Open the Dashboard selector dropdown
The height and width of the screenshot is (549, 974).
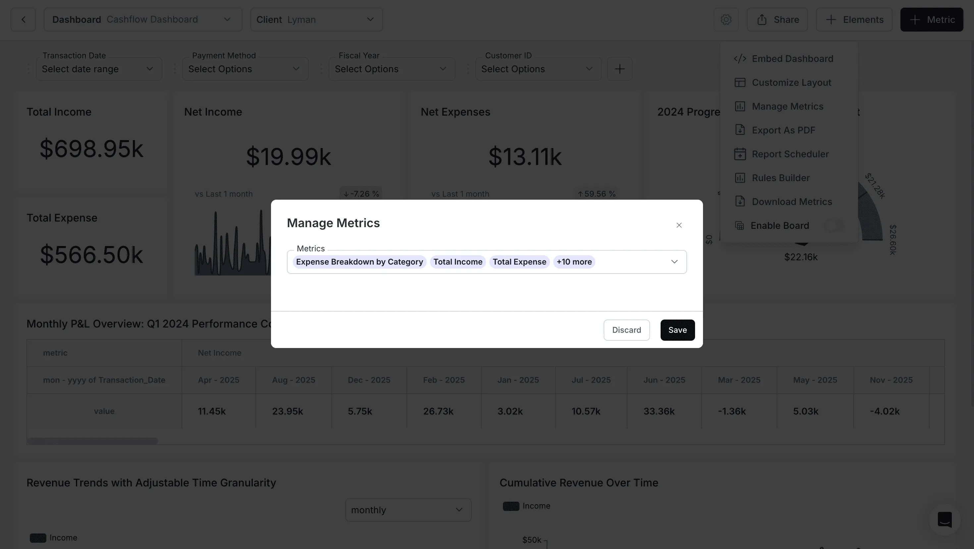[143, 20]
